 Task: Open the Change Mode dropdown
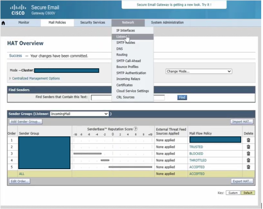click(199, 71)
